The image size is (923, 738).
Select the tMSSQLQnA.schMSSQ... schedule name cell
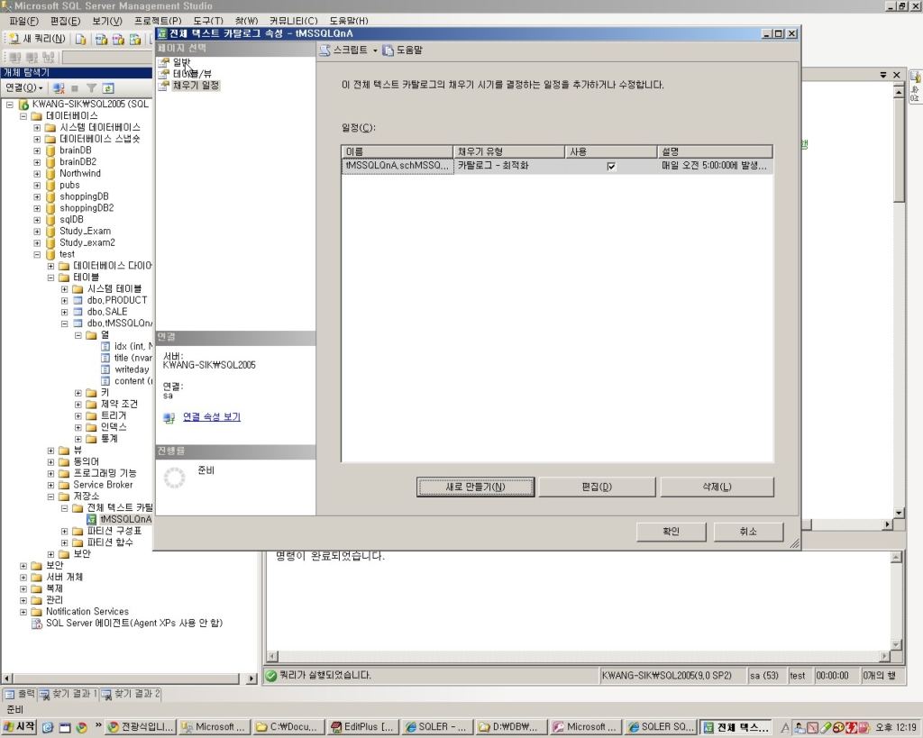pos(398,166)
